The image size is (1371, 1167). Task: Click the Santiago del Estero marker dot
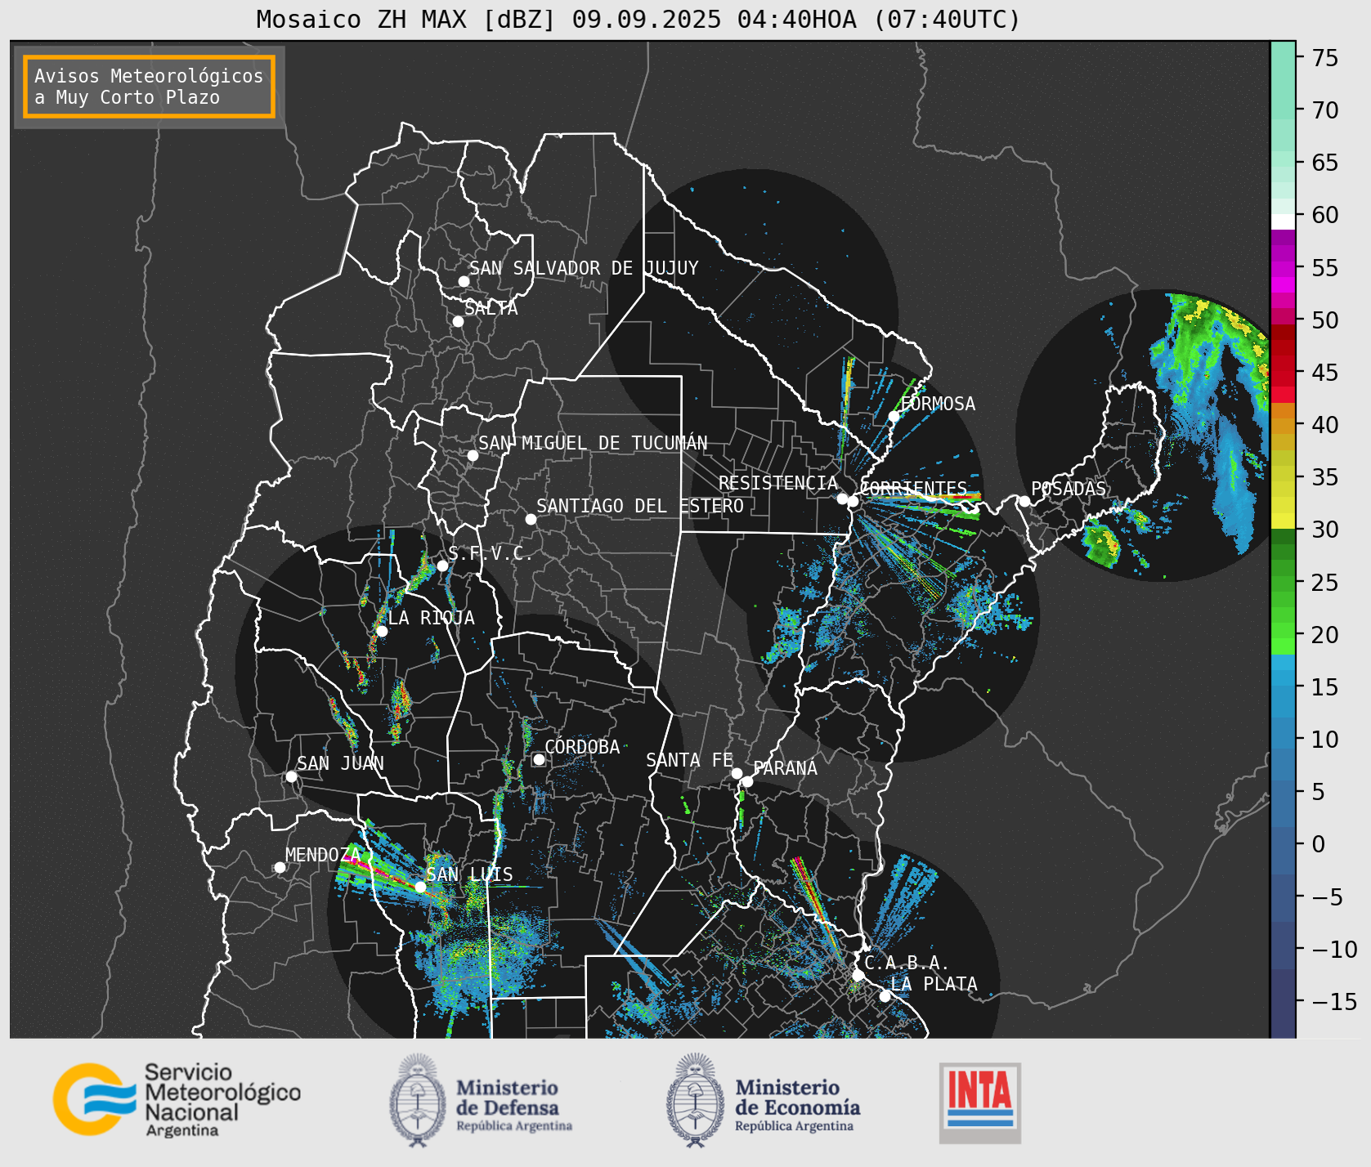[x=531, y=519]
